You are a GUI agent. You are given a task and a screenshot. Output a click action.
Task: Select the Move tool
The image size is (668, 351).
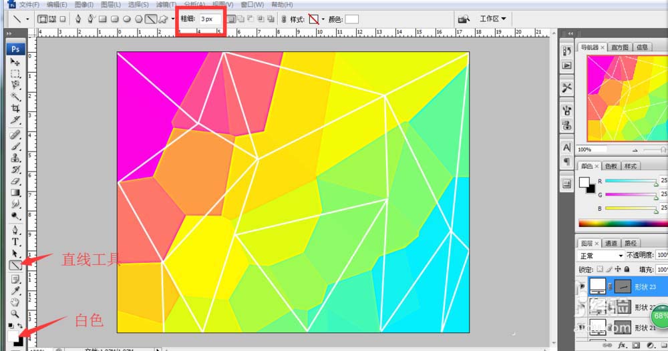click(x=15, y=62)
